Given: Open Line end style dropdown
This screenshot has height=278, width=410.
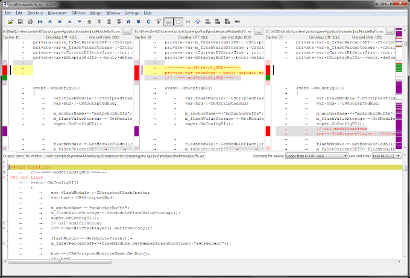Looking at the screenshot, I should (x=386, y=156).
